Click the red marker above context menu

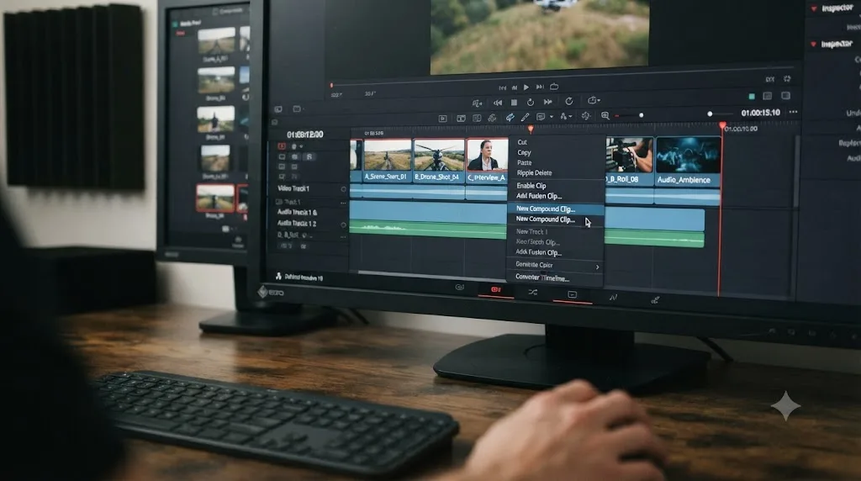(531, 129)
